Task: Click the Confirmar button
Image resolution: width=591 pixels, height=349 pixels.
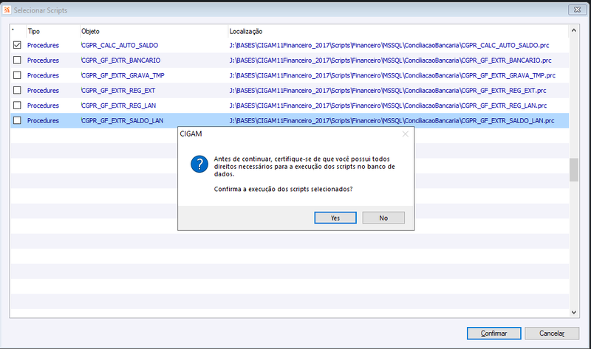Action: [493, 334]
